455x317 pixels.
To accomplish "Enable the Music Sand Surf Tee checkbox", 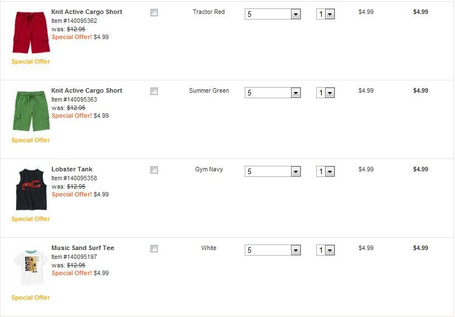I will point(154,248).
